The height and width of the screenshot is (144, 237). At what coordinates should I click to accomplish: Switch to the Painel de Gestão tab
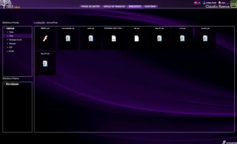pos(91,7)
